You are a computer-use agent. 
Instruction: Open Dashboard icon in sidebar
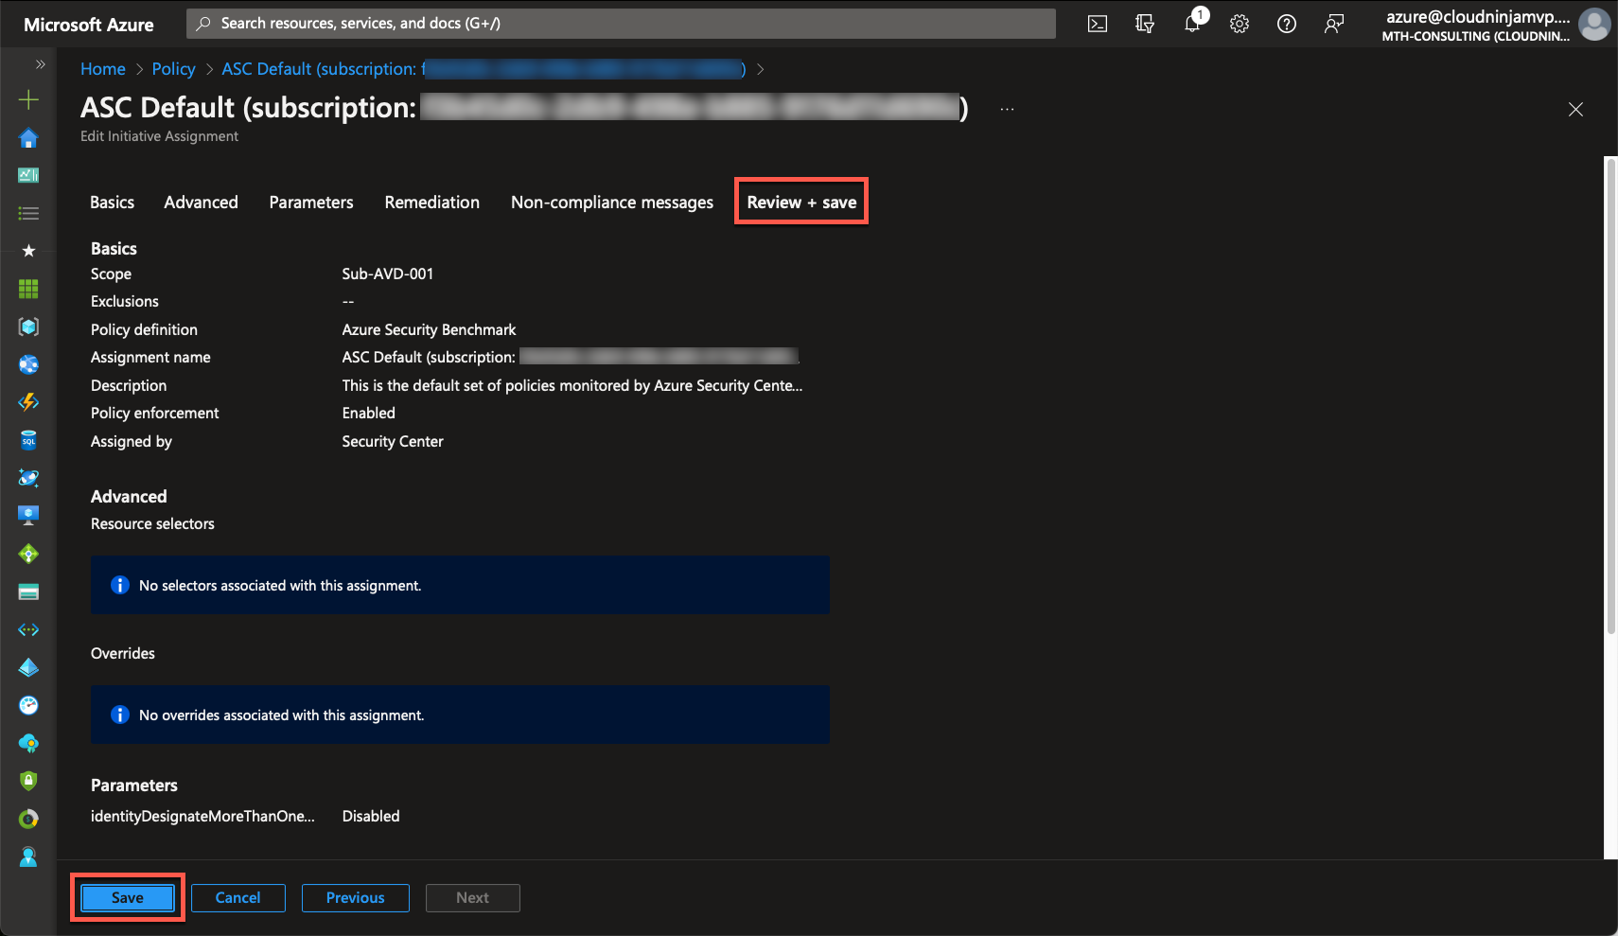28,175
